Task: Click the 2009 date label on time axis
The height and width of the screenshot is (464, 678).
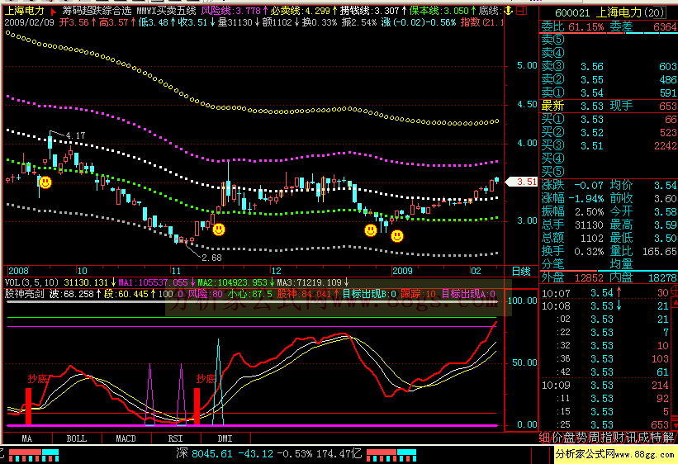Action: pos(402,271)
